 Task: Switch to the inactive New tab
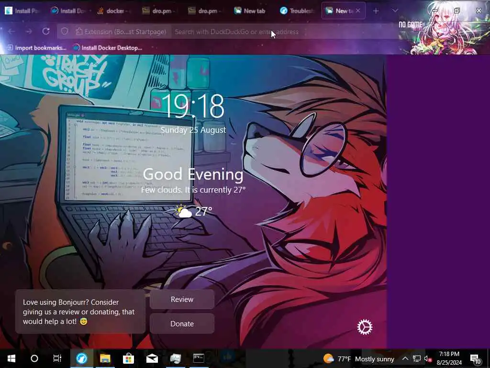(251, 11)
